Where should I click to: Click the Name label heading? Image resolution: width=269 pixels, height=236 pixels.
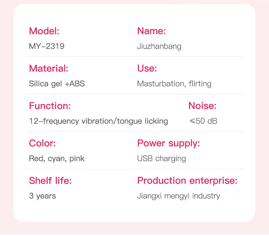pyautogui.click(x=151, y=31)
